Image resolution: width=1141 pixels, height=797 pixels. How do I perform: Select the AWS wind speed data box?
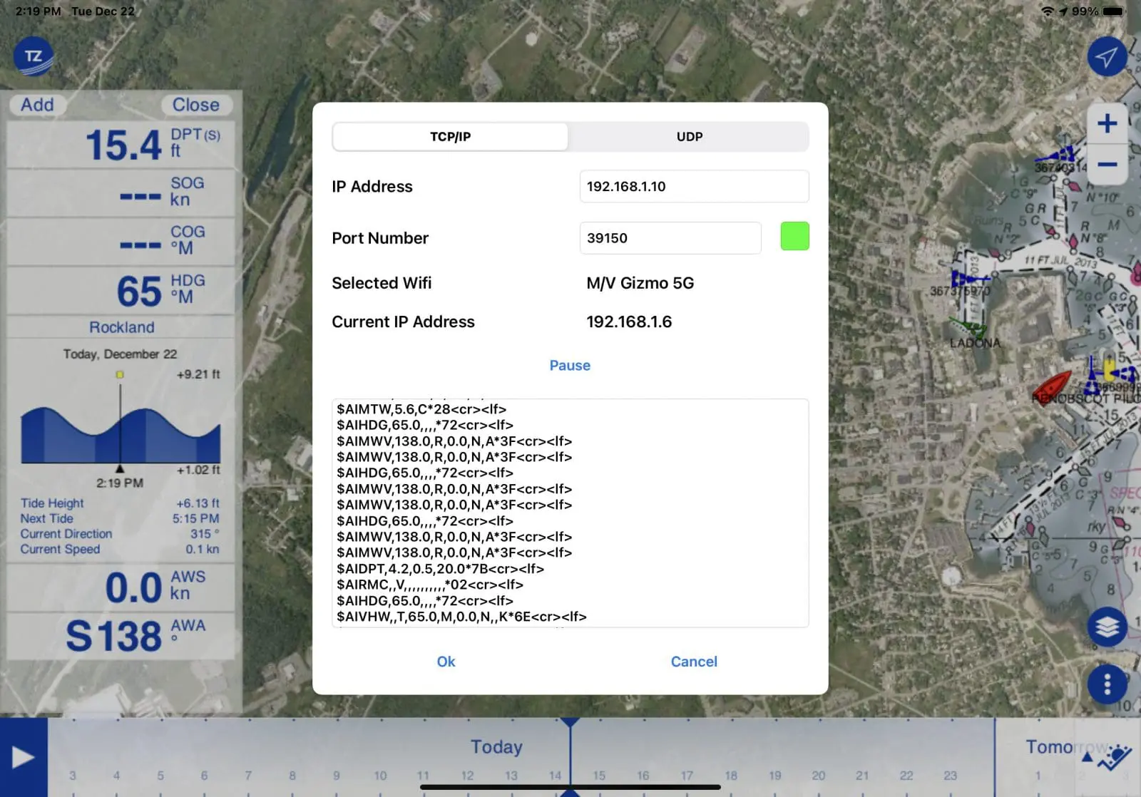pos(121,587)
